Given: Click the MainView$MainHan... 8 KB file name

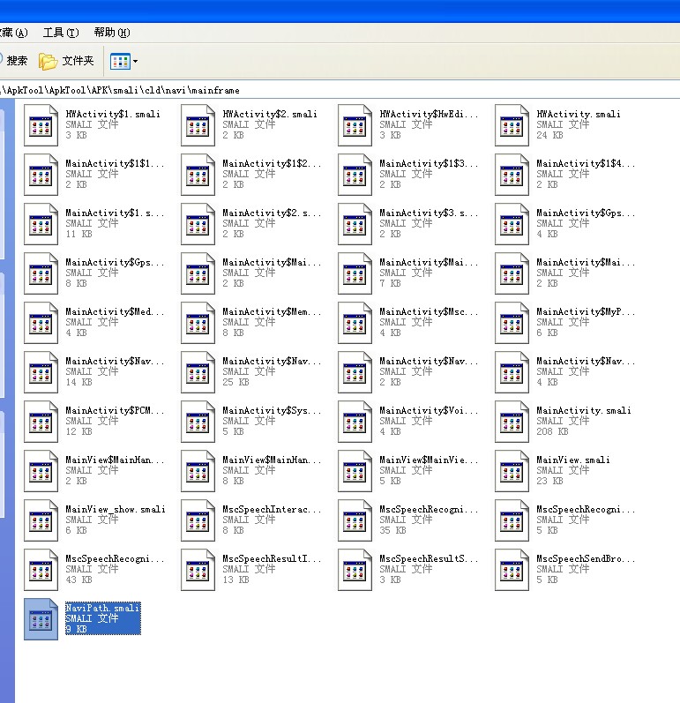Looking at the screenshot, I should tap(272, 460).
